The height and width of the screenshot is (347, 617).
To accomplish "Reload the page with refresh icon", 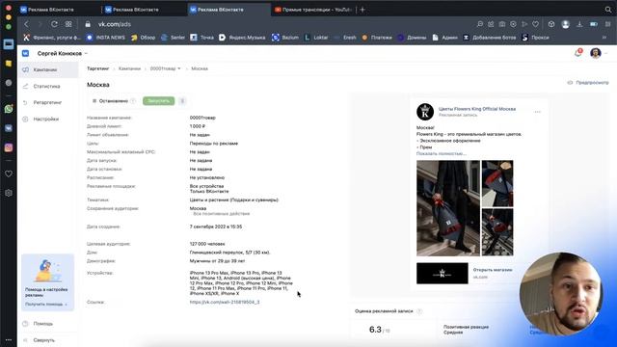I will point(54,24).
